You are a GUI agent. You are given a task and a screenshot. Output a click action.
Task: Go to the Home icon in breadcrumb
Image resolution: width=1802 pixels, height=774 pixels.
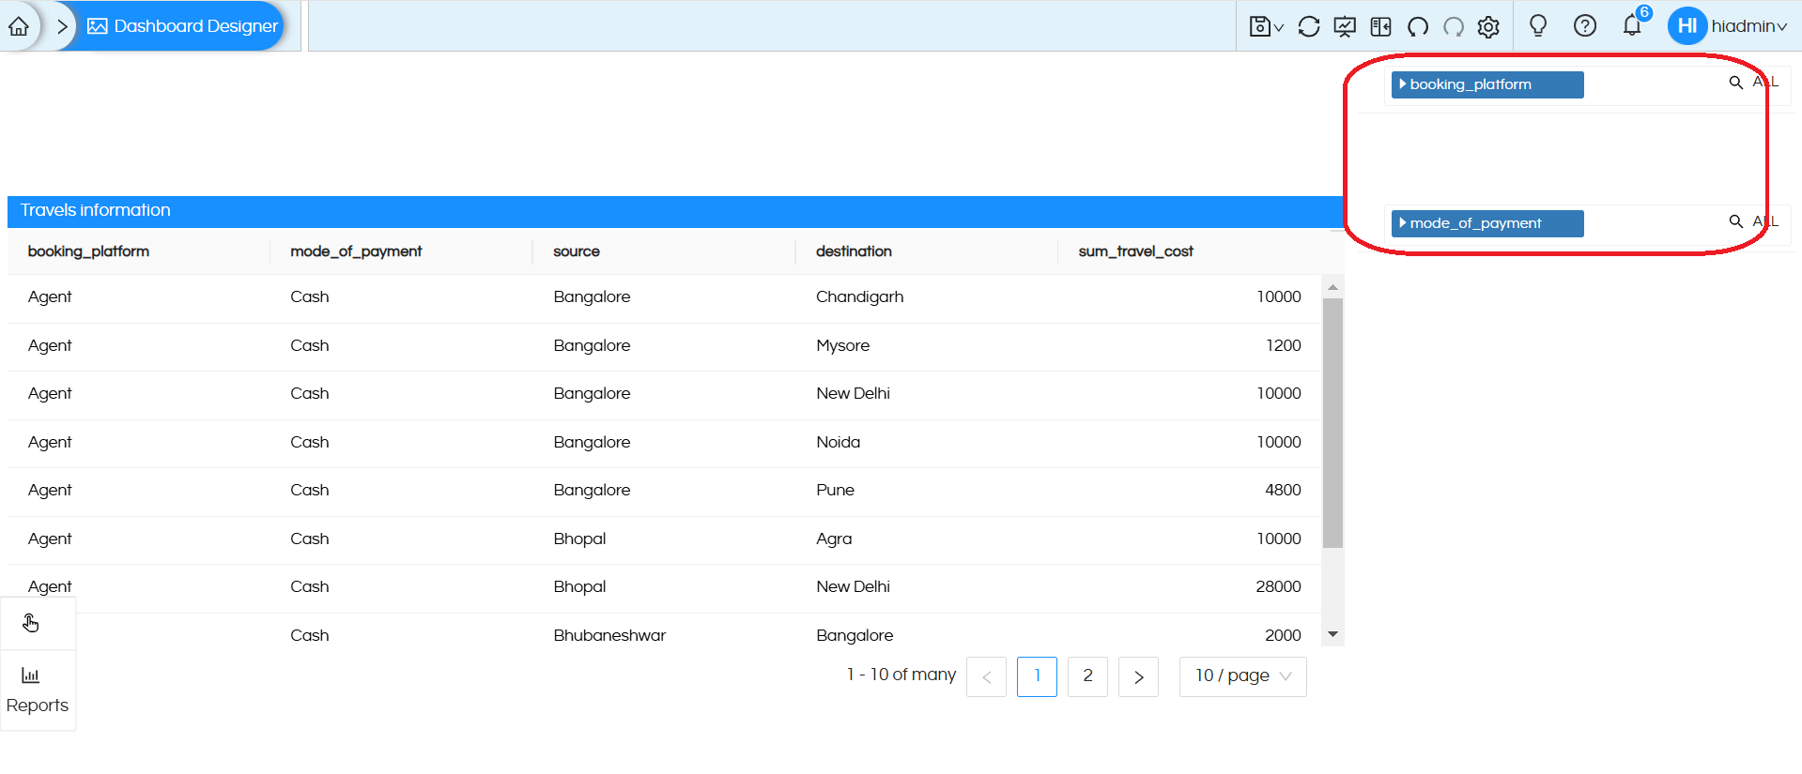[19, 26]
